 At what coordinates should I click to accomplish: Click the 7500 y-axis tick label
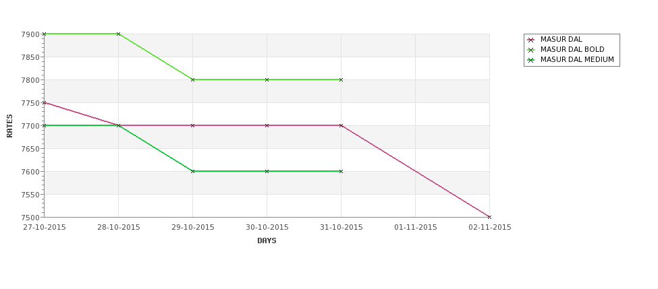[x=30, y=218]
